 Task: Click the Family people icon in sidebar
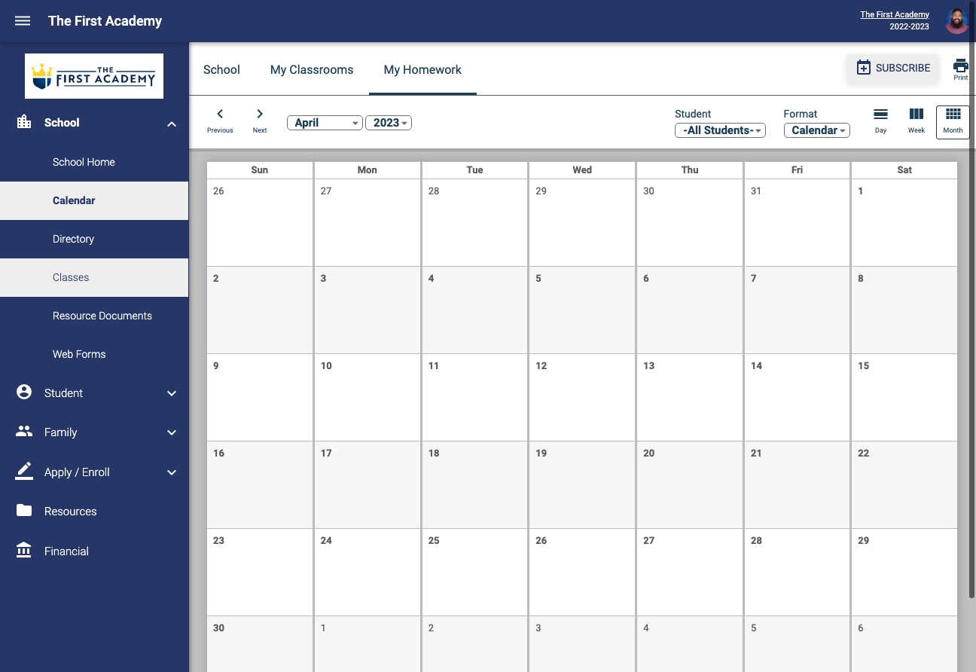click(x=24, y=432)
